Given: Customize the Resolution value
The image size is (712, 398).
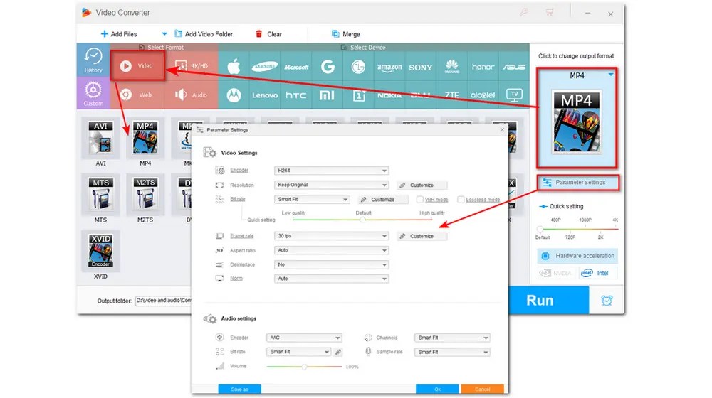Looking at the screenshot, I should point(422,185).
